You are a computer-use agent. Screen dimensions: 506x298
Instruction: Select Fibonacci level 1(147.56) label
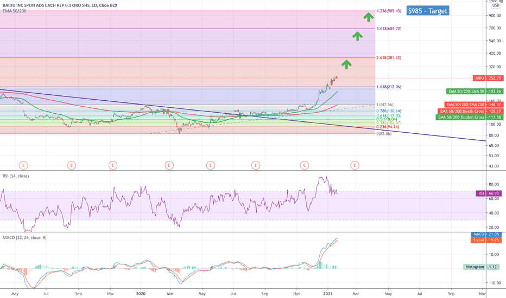click(385, 105)
